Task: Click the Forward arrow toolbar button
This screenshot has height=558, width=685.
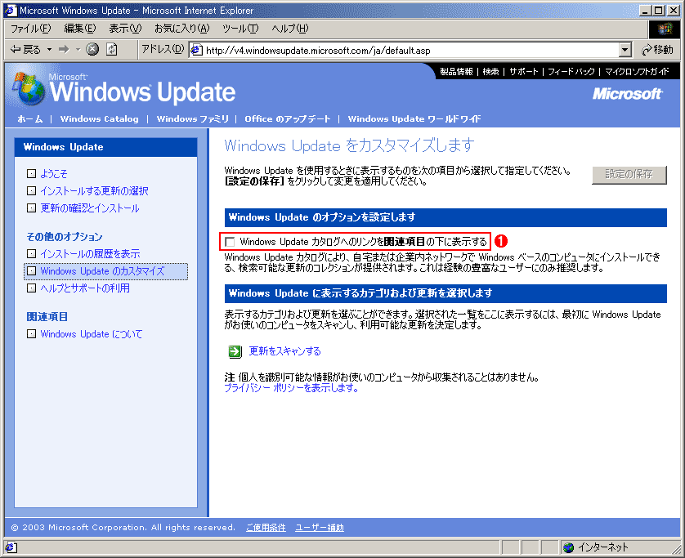Action: 65,49
